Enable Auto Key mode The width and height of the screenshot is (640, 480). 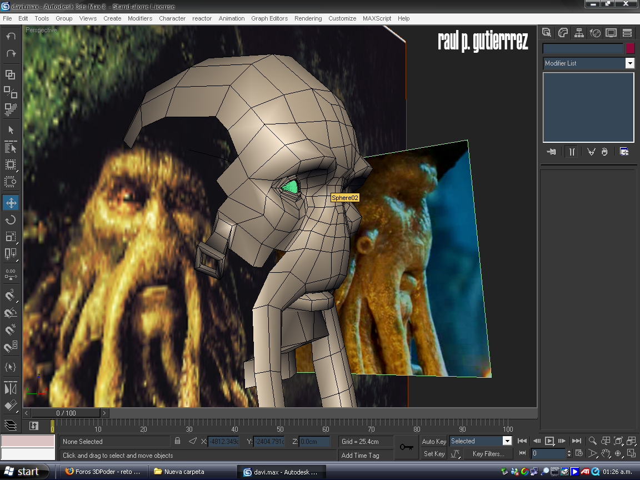(x=434, y=441)
